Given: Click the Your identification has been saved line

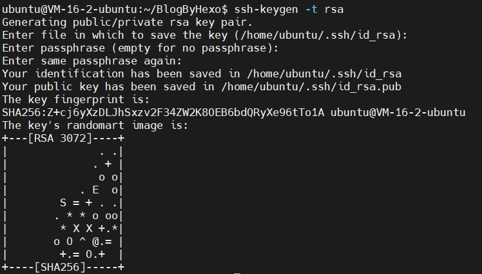Looking at the screenshot, I should 202,74.
